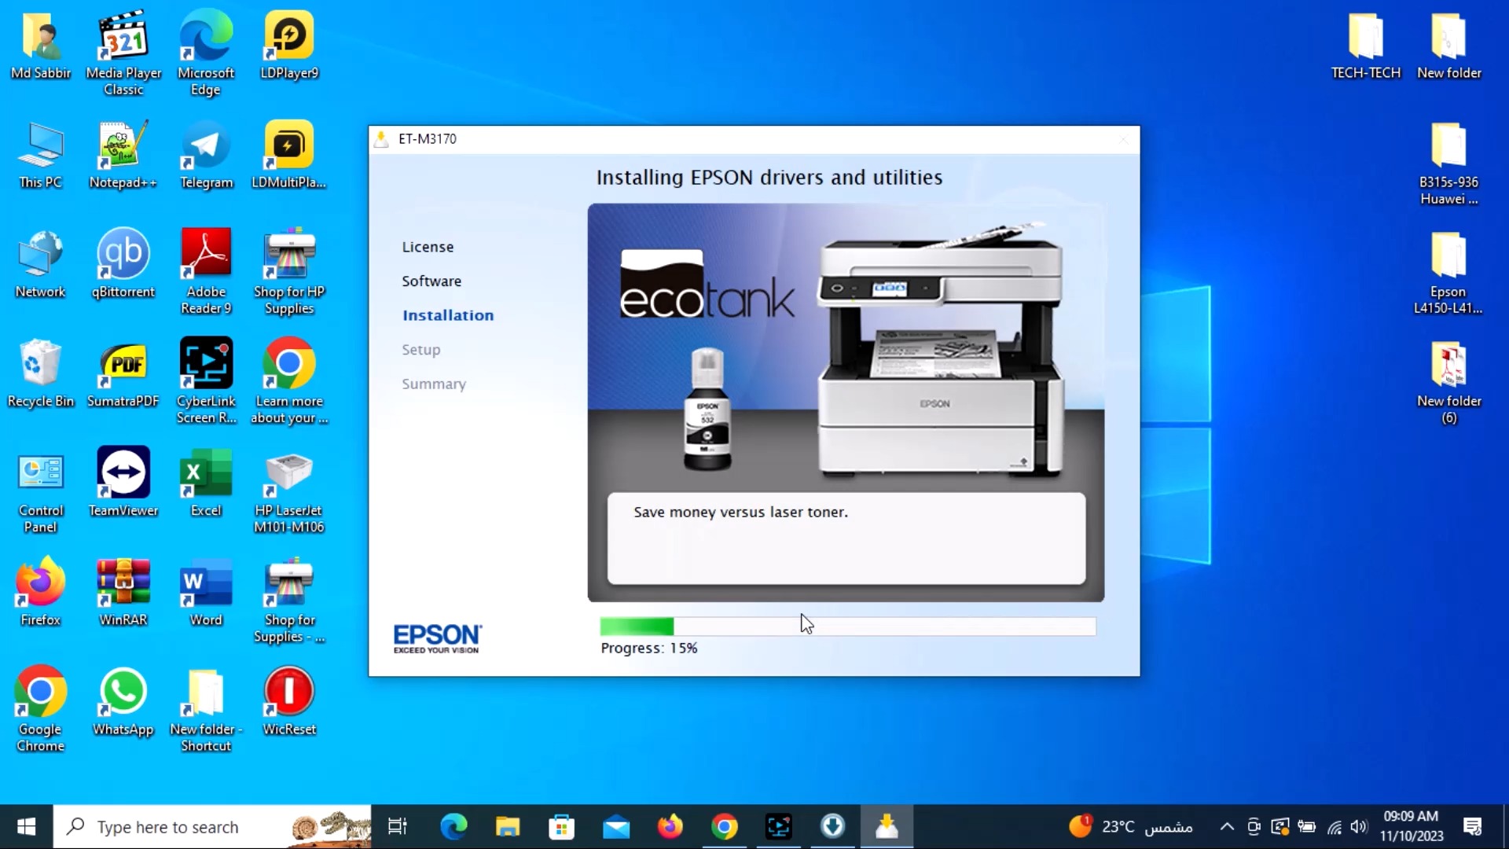Open Microsoft Store from taskbar
The height and width of the screenshot is (849, 1509).
(561, 826)
